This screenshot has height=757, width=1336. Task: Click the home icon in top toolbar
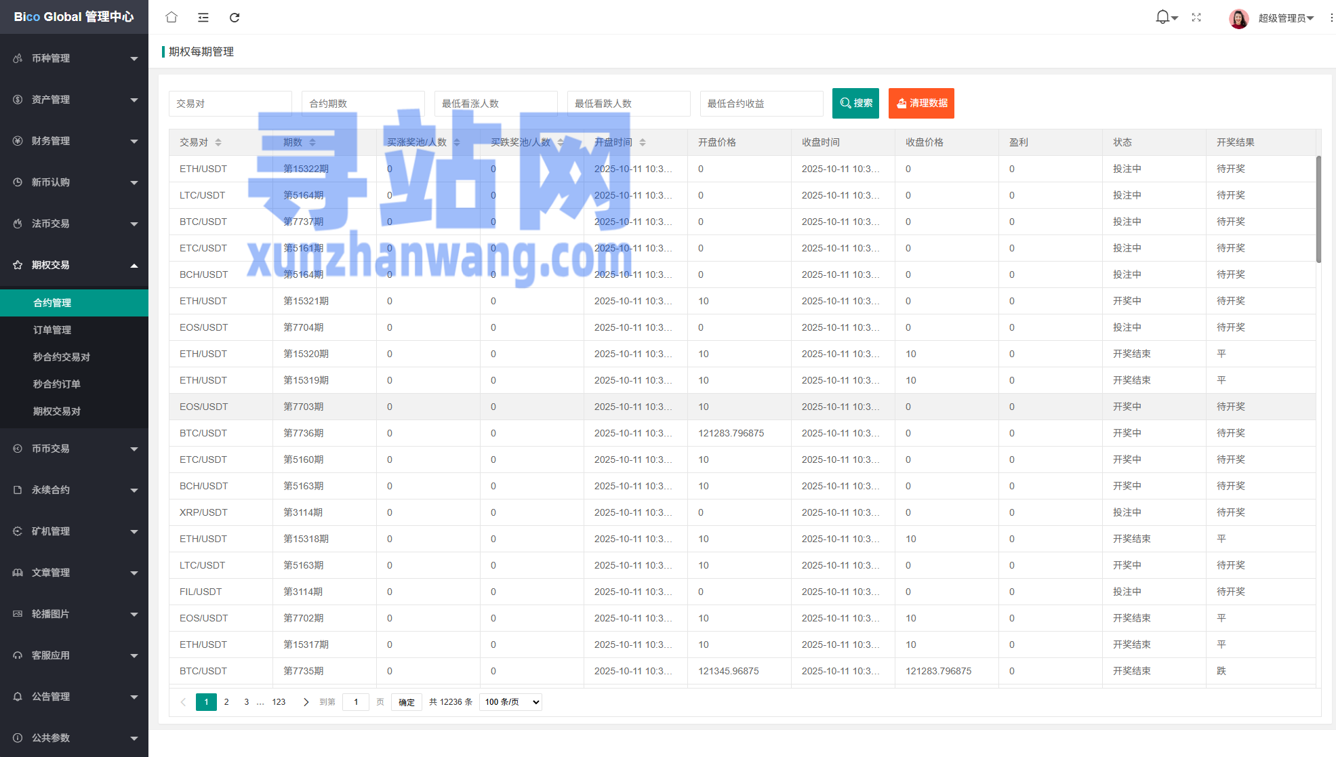coord(171,17)
